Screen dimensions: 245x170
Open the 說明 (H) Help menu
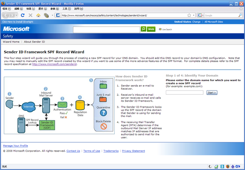coord(78,9)
